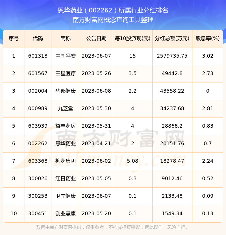
Task: Click the 简称 column header
Action: tap(66, 38)
